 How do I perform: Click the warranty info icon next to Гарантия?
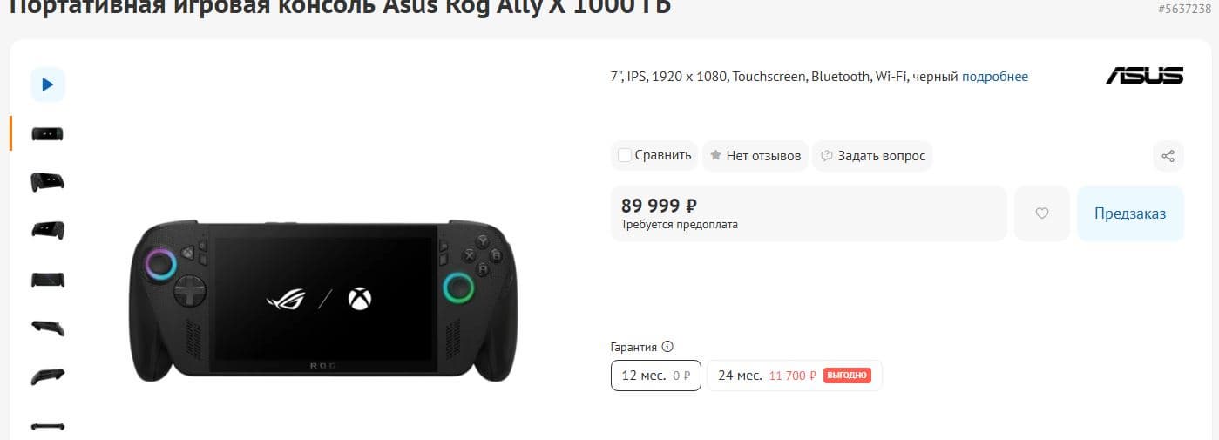tap(667, 347)
